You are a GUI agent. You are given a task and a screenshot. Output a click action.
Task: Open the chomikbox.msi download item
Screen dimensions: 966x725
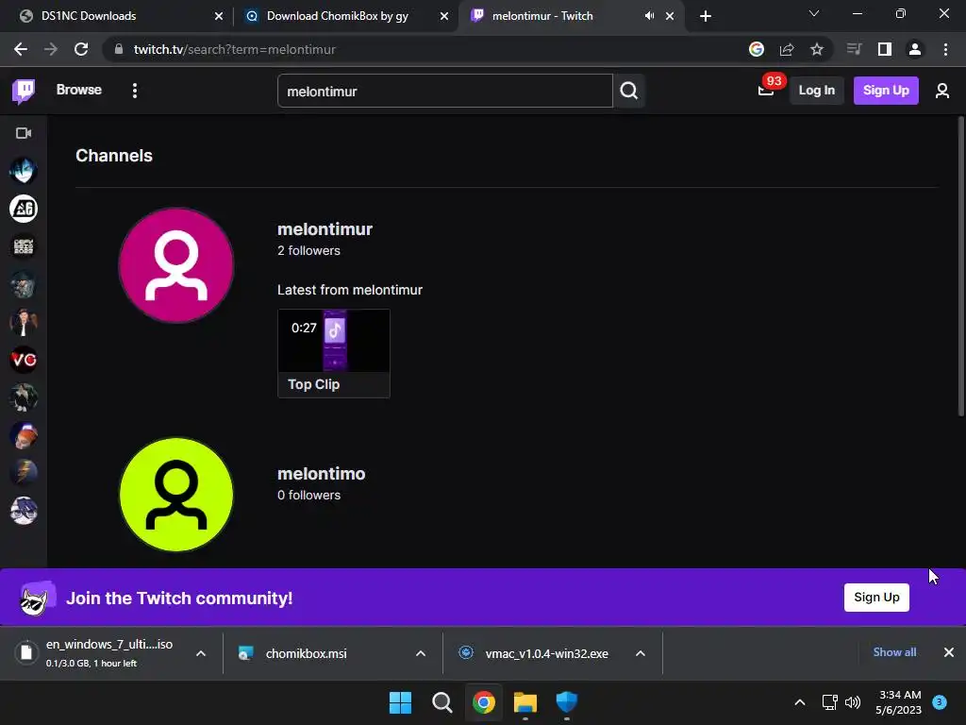[x=307, y=653]
